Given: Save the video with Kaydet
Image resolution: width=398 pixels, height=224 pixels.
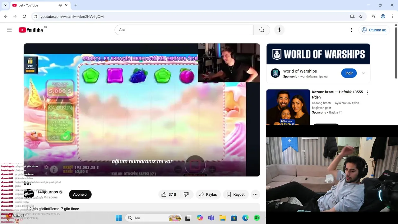Looking at the screenshot, I should (236, 194).
